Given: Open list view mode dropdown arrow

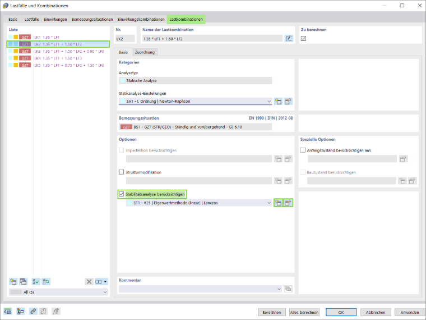Looking at the screenshot, I should click(105, 282).
